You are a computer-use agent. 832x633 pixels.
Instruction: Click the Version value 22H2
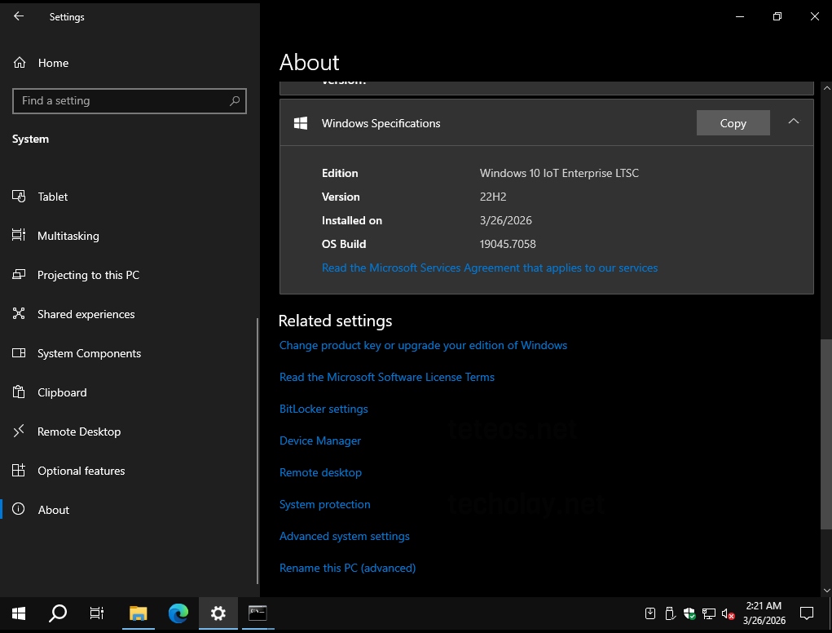pos(493,197)
